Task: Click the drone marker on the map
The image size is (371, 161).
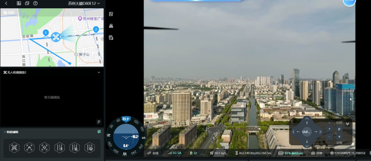Action: pyautogui.click(x=56, y=37)
